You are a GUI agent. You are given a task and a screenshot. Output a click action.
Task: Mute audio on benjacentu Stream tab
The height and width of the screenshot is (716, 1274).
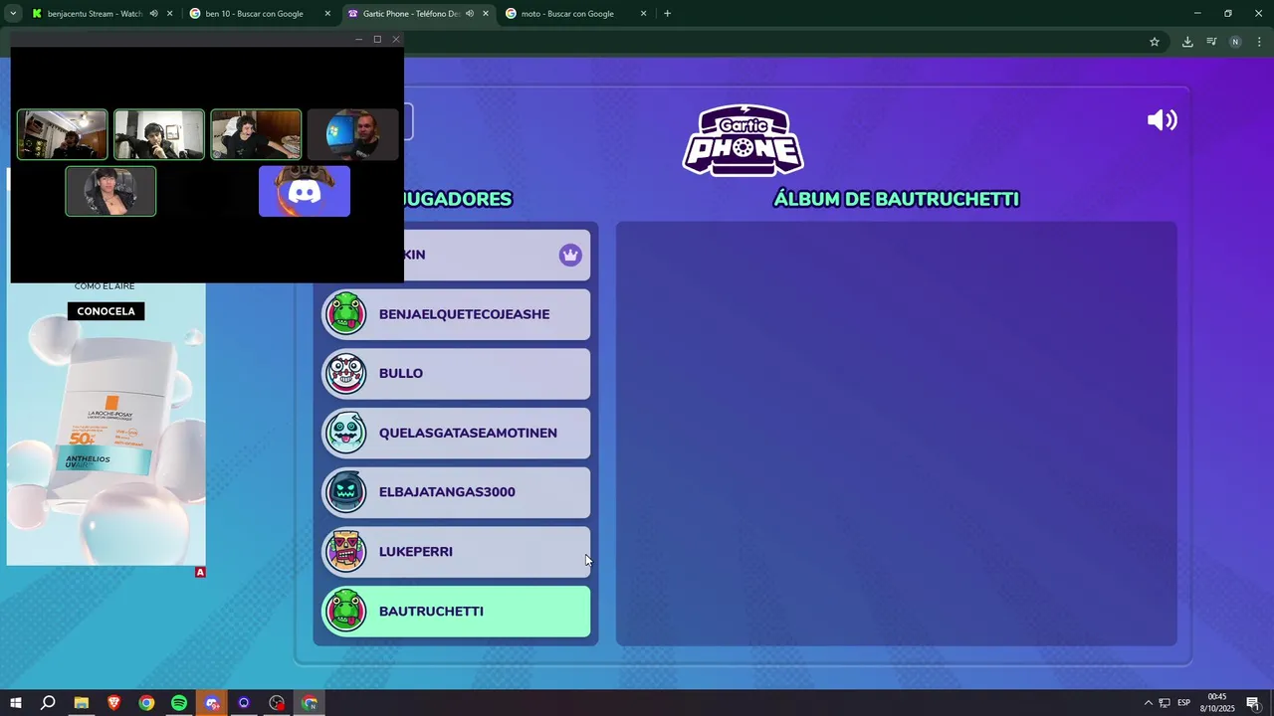click(153, 14)
